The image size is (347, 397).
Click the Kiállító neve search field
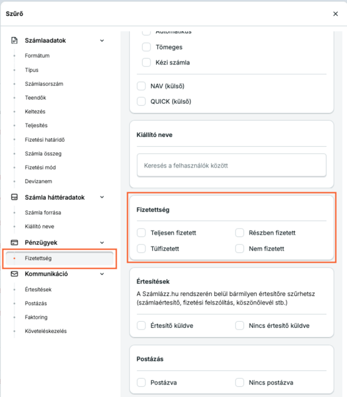click(x=232, y=166)
